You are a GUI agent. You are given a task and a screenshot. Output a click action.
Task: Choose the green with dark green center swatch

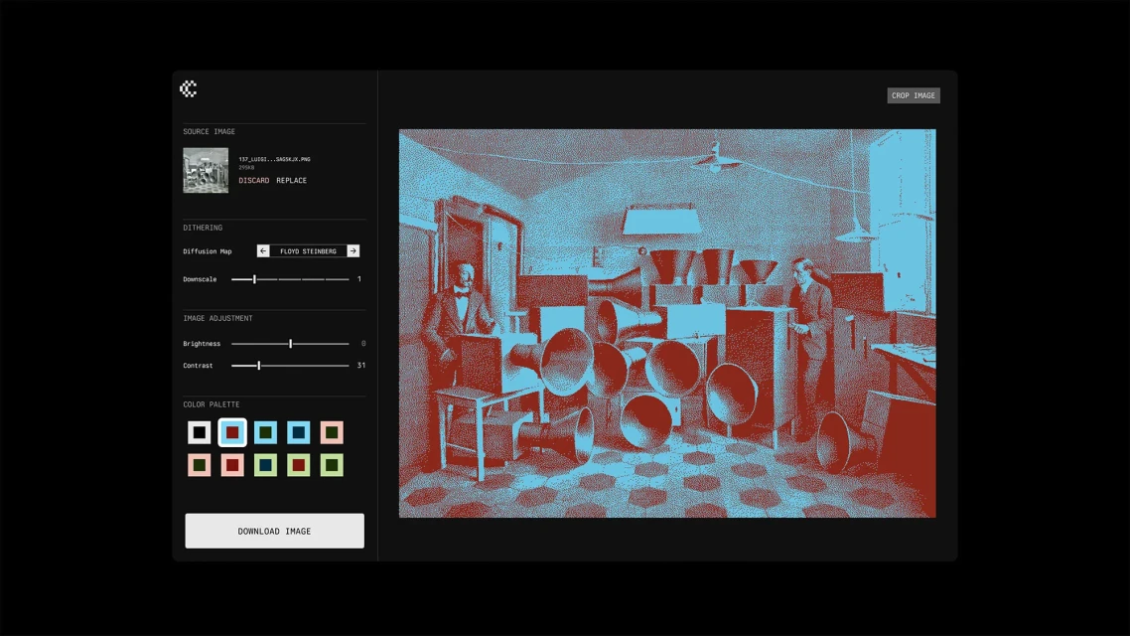(x=332, y=465)
